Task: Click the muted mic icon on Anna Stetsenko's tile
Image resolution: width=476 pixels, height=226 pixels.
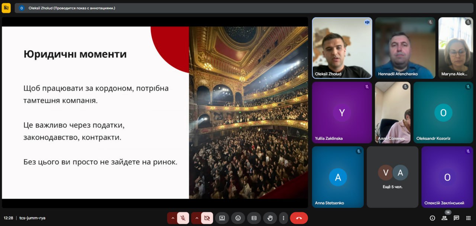Action: (x=359, y=151)
